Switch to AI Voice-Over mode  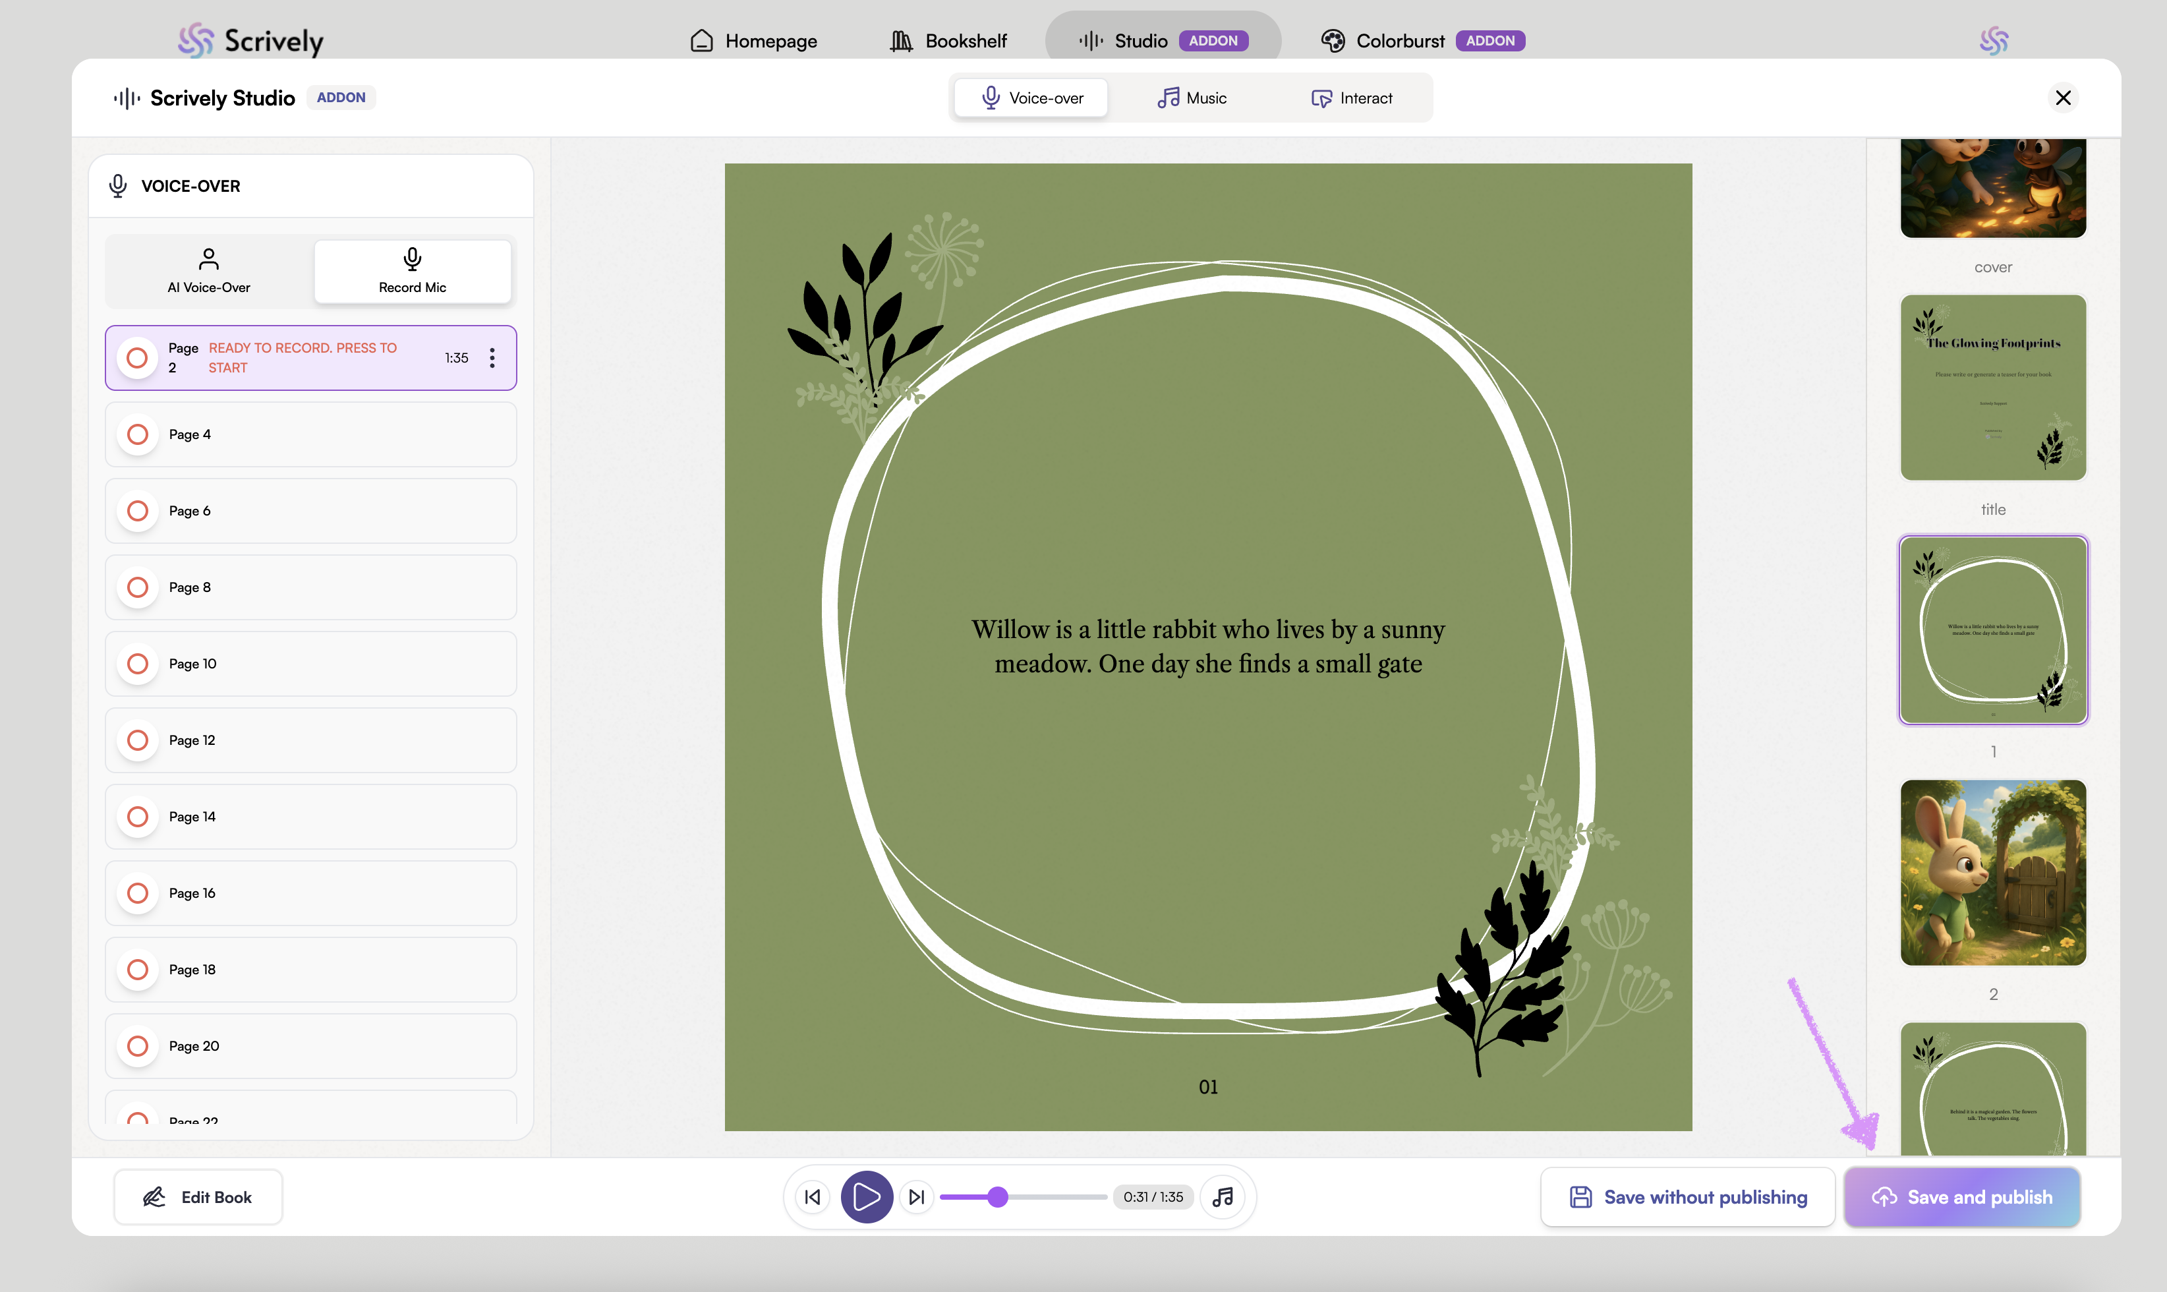209,271
